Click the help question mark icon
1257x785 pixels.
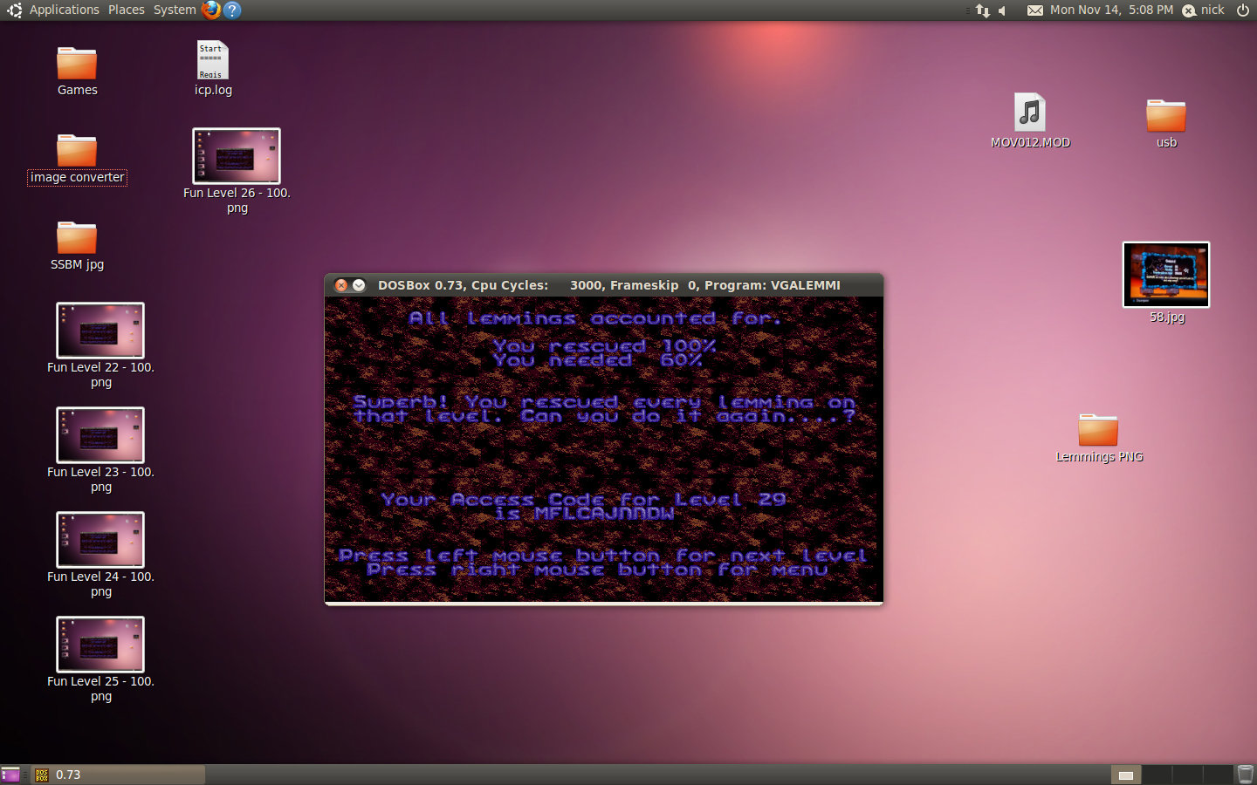(232, 10)
